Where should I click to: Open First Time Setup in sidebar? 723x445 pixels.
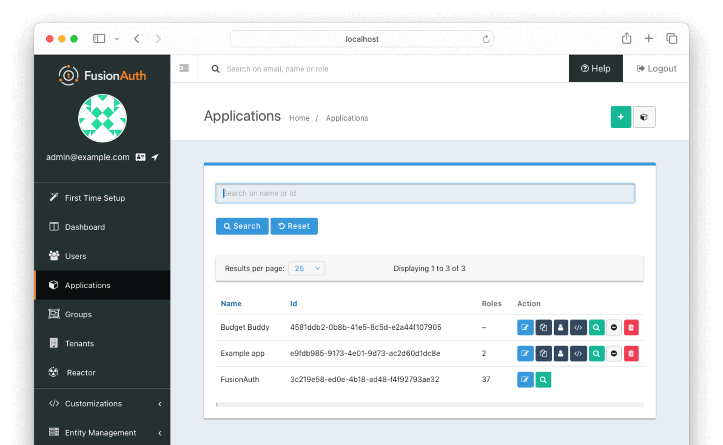(103, 198)
